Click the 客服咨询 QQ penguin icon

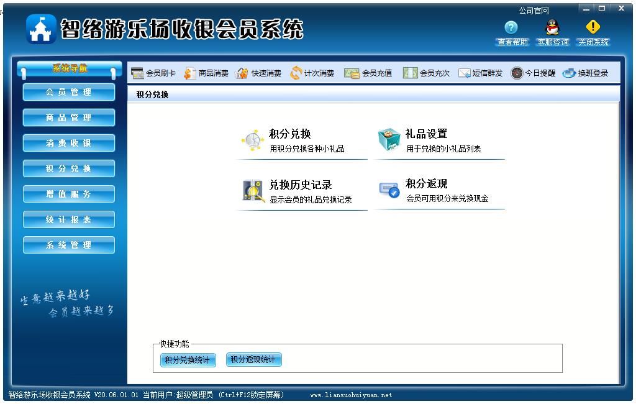pos(552,27)
